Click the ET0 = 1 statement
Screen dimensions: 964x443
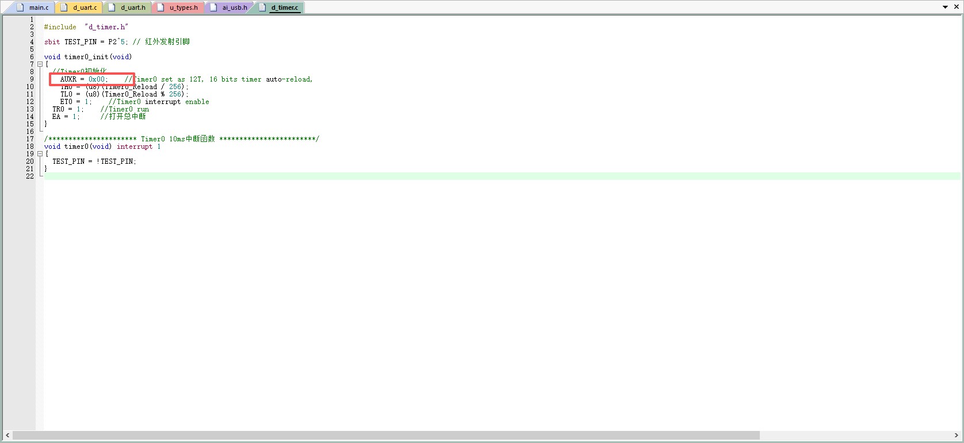pos(76,102)
